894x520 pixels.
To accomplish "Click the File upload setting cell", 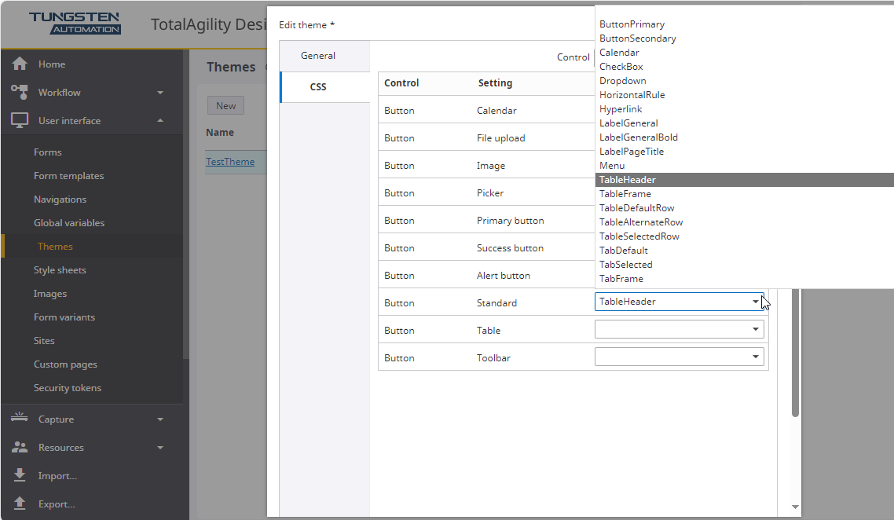I will pos(500,138).
